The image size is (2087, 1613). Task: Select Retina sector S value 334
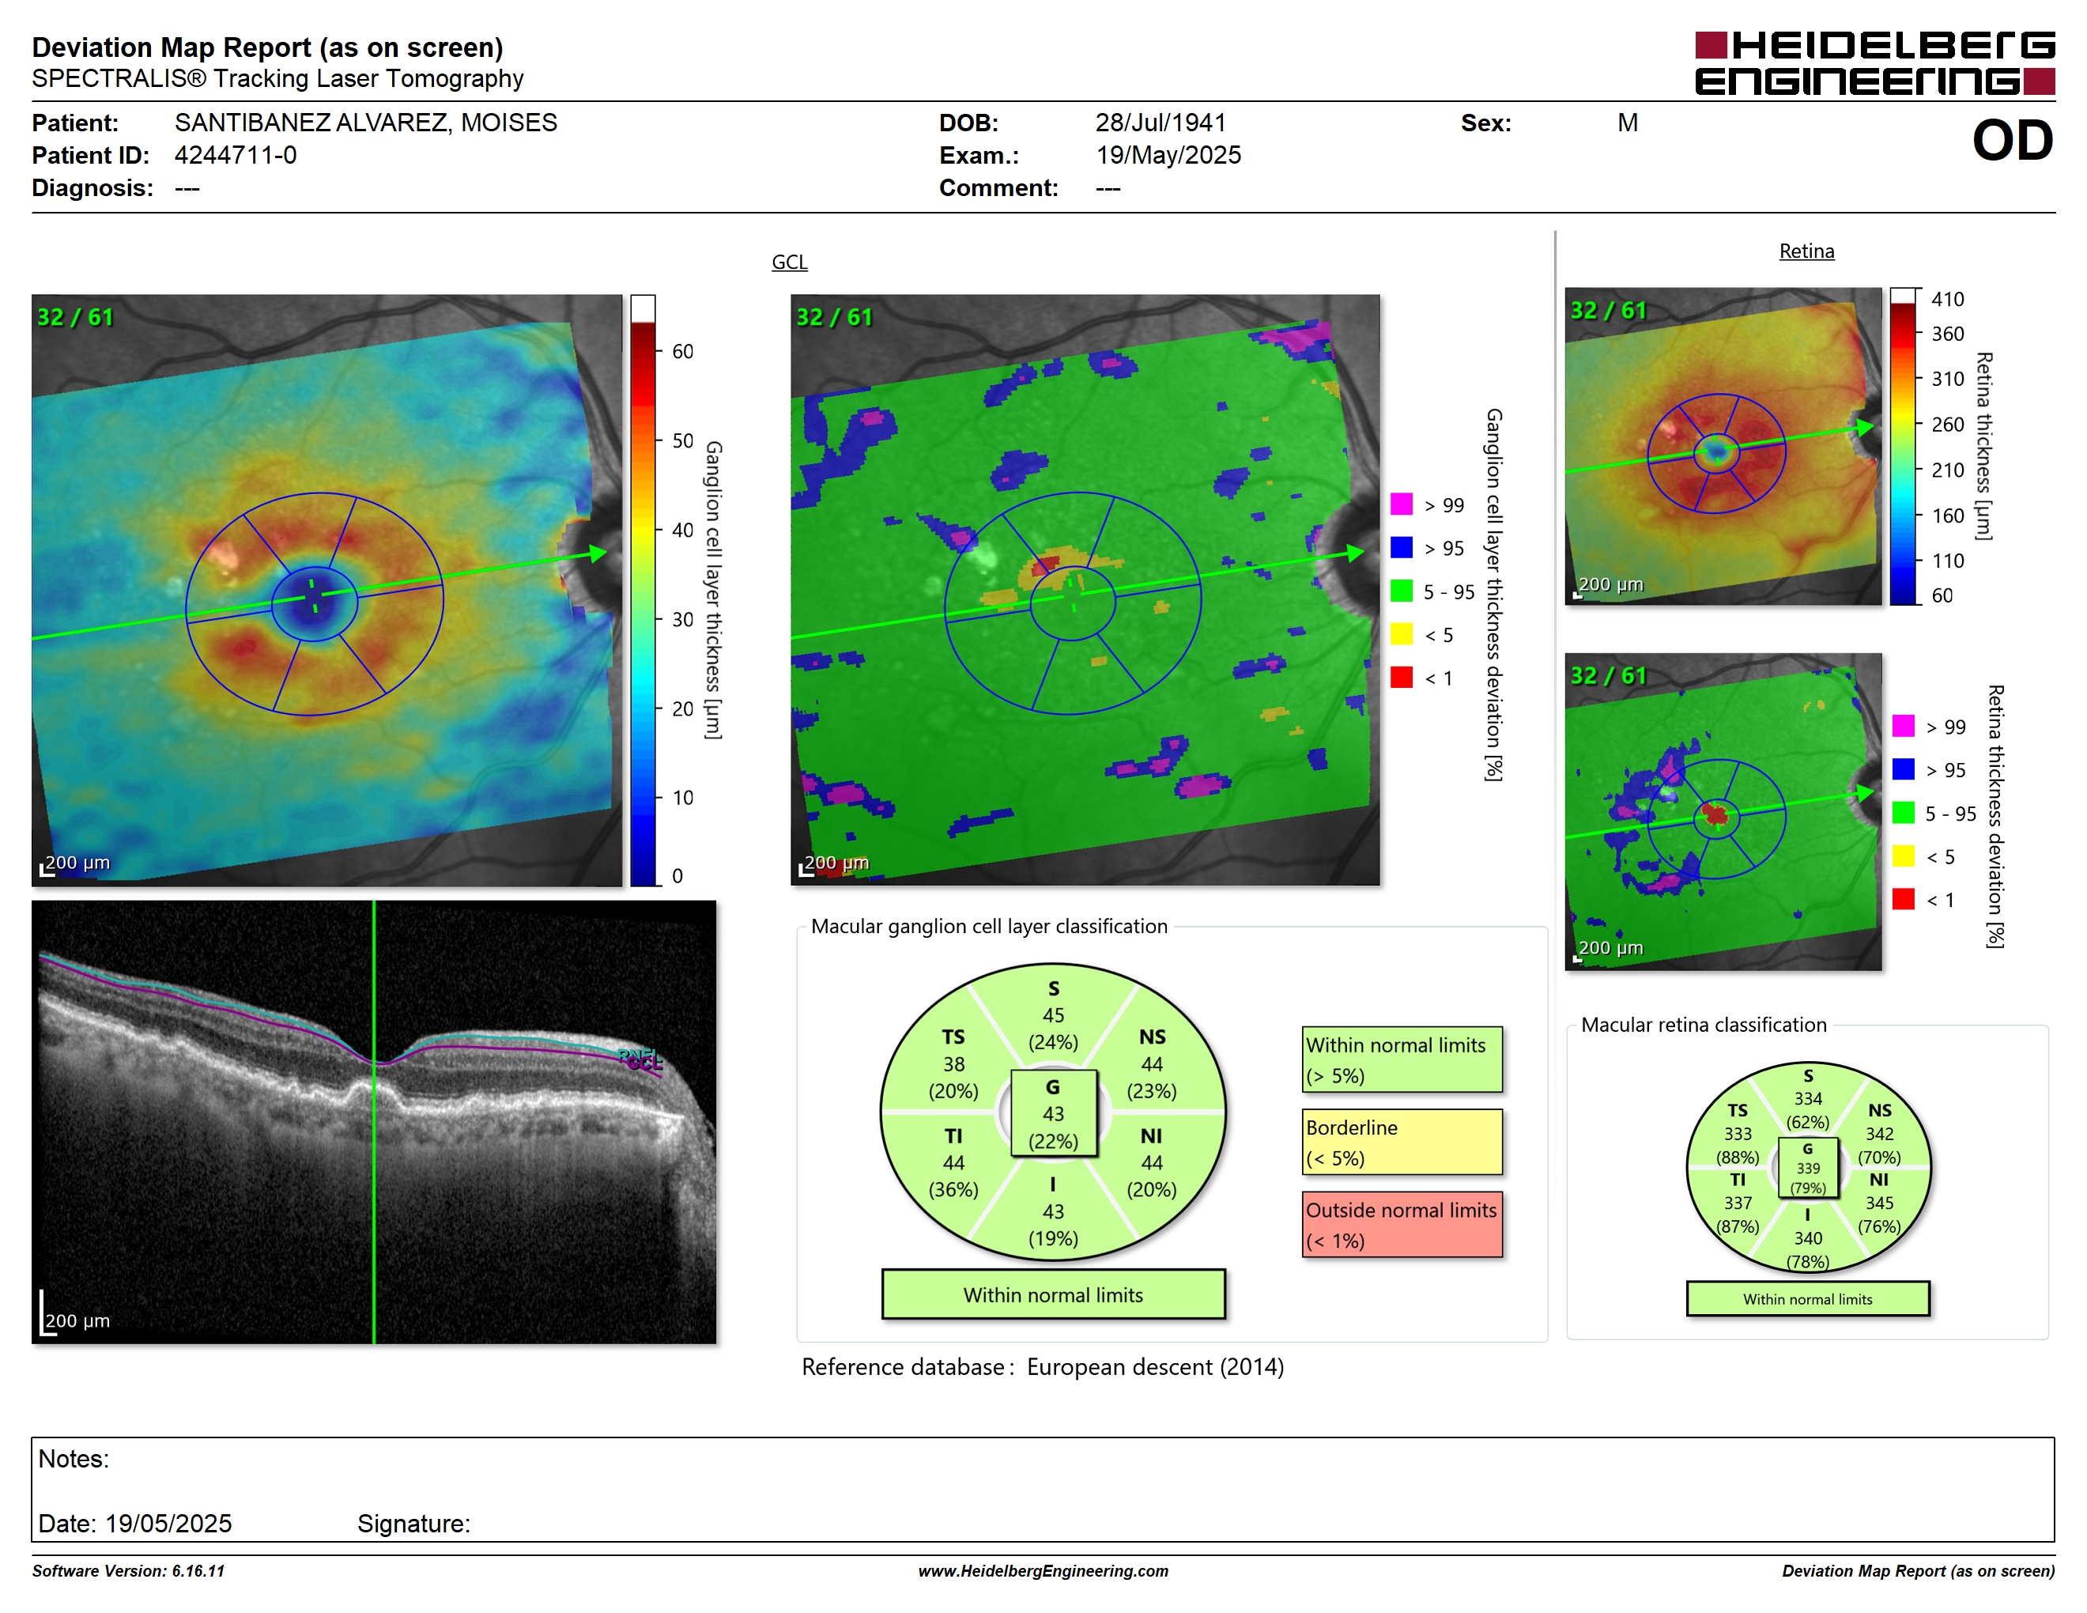click(1808, 1099)
